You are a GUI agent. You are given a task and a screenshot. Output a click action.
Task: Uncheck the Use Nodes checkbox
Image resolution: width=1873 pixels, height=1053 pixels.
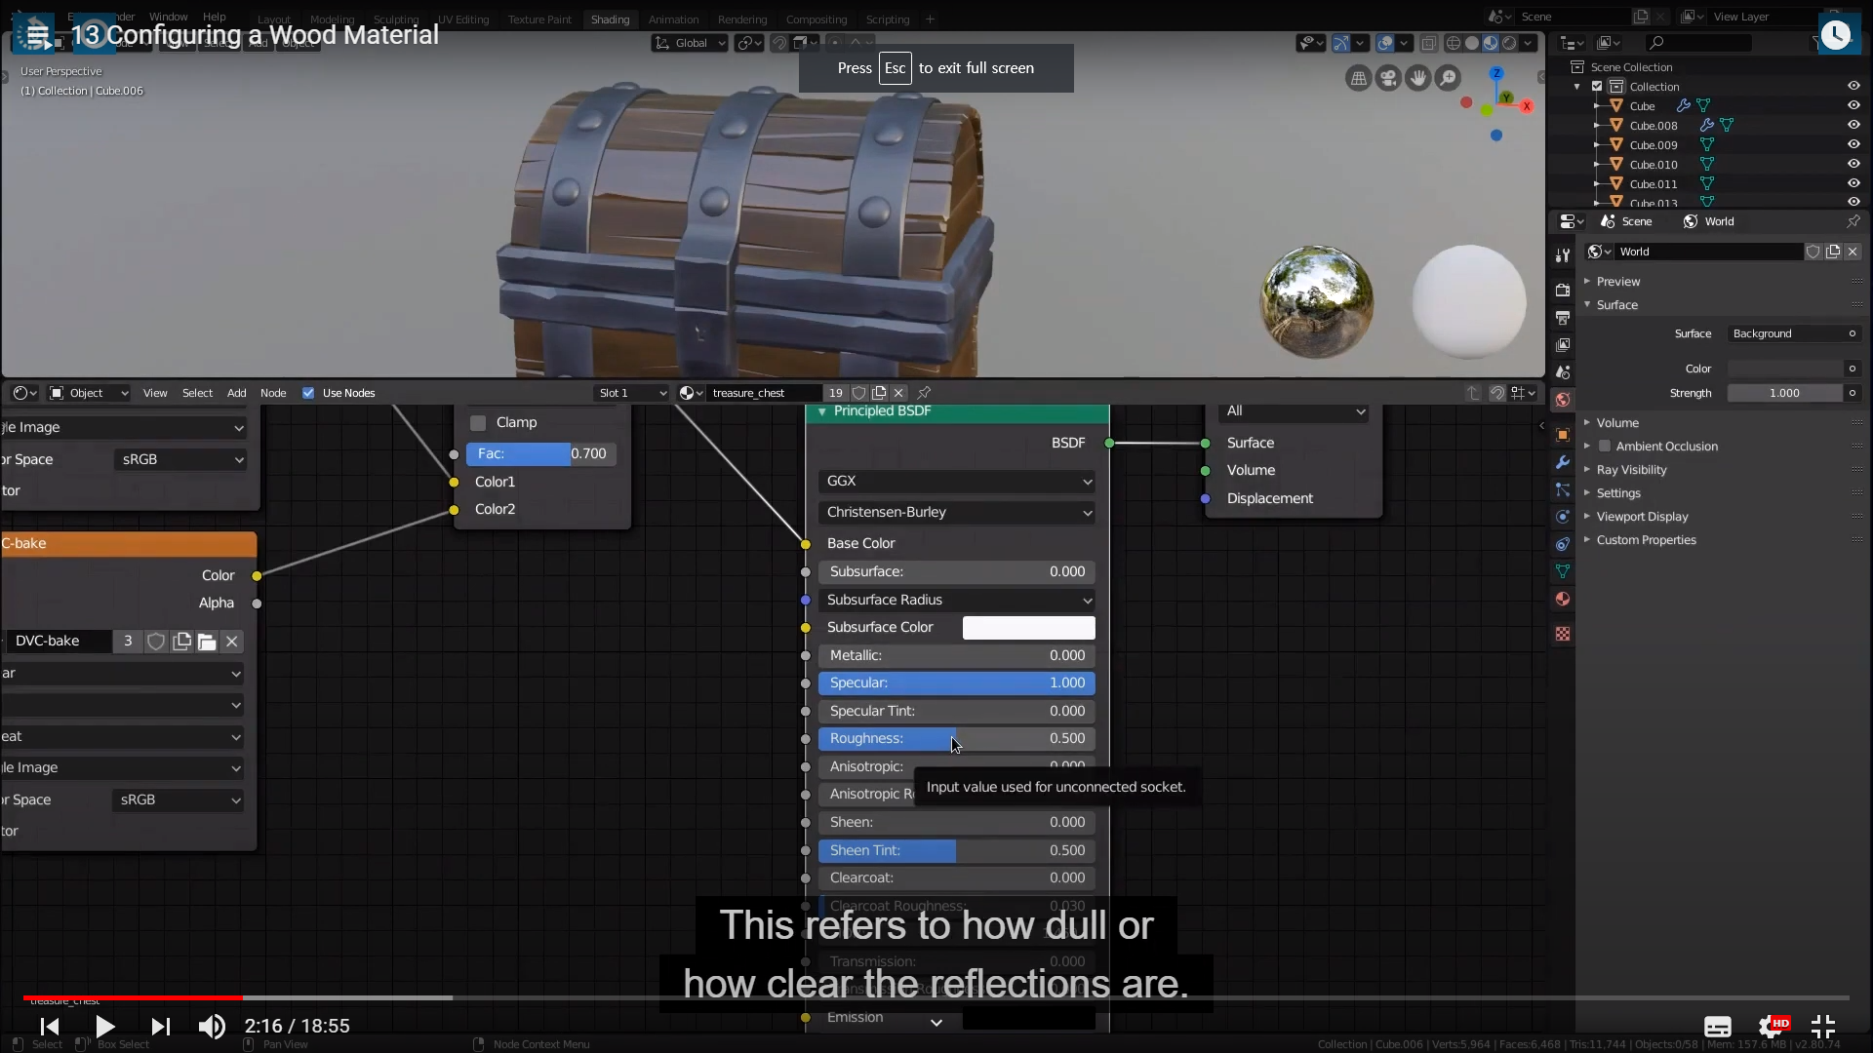308,393
